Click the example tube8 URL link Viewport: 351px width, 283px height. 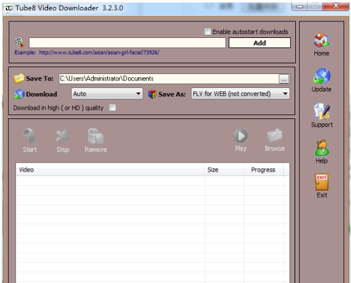point(99,53)
